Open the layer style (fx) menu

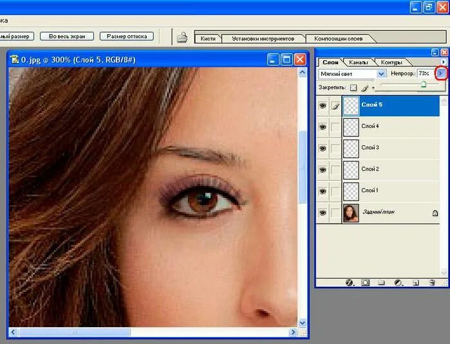350,283
